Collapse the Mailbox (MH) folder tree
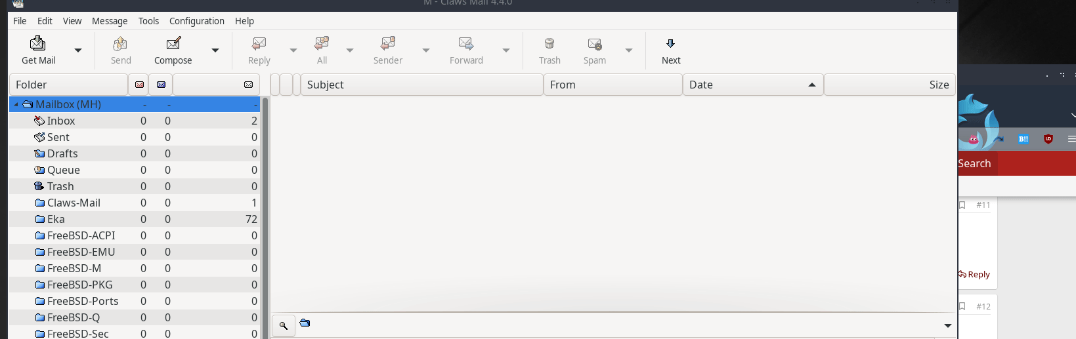Screen dimensions: 1076x339 16,104
